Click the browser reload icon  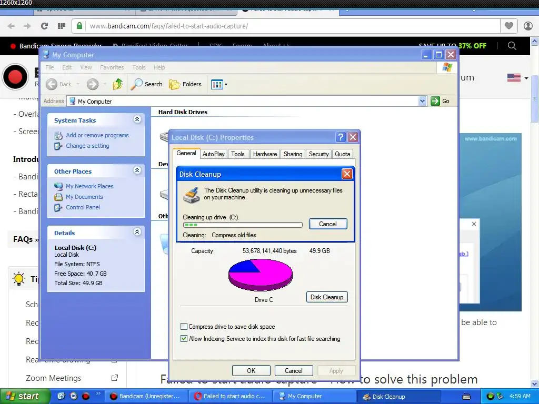pos(44,26)
